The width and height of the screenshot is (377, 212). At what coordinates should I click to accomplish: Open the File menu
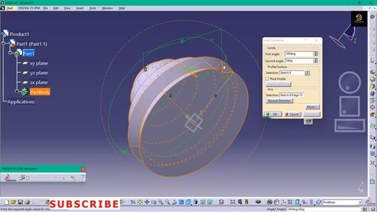pyautogui.click(x=45, y=8)
